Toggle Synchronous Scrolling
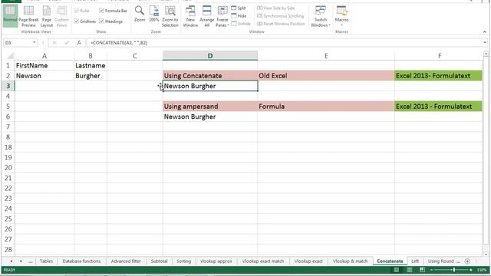The image size is (491, 276). click(x=281, y=15)
